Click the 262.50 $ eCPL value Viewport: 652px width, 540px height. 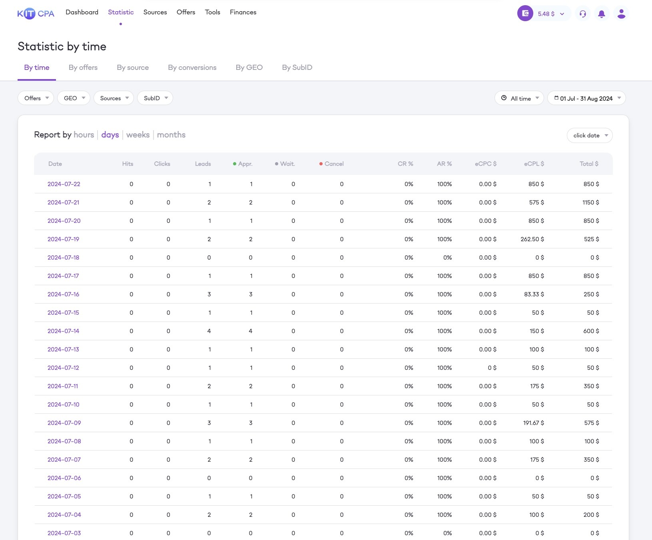point(532,239)
